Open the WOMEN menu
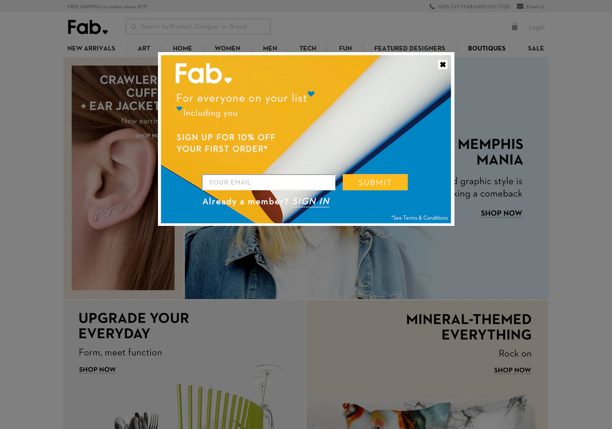Image resolution: width=612 pixels, height=429 pixels. [227, 48]
